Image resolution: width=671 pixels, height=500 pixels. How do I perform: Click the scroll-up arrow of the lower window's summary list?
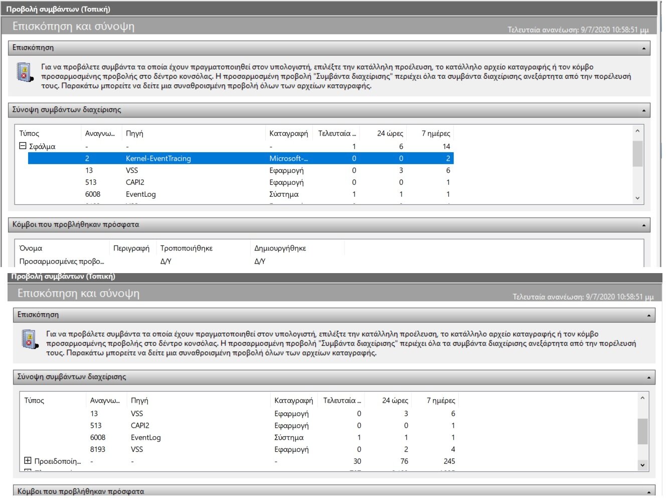(642, 398)
